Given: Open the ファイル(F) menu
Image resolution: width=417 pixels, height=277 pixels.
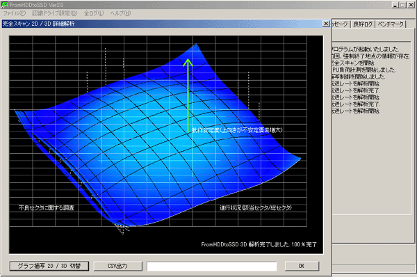Looking at the screenshot, I should tap(15, 13).
